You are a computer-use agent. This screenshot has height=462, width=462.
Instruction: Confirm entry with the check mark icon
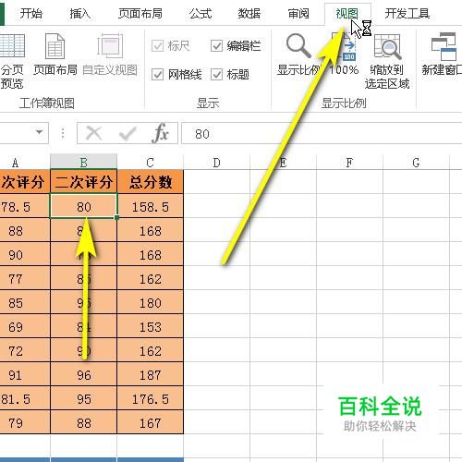128,133
